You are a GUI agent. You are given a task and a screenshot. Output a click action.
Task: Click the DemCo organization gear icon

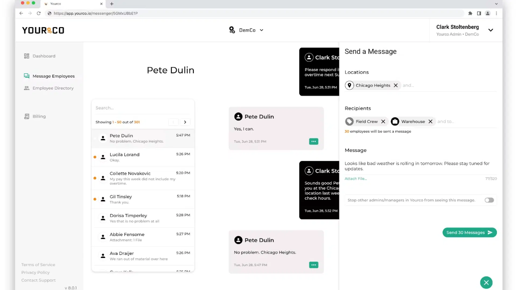click(232, 30)
